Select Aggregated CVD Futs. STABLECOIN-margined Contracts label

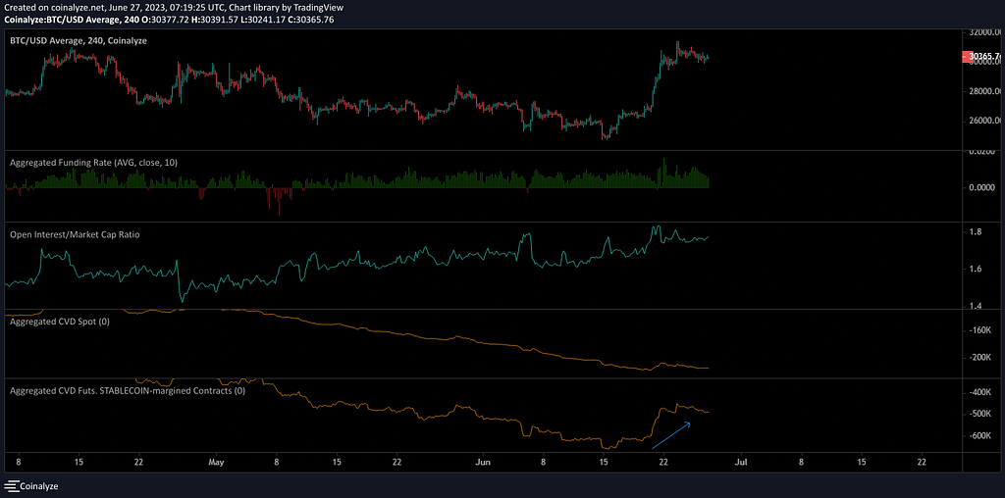click(128, 390)
